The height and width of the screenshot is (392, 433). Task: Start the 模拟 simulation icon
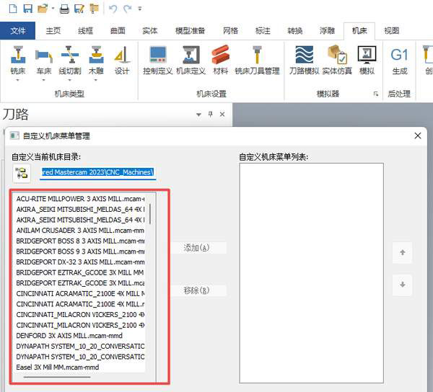367,60
